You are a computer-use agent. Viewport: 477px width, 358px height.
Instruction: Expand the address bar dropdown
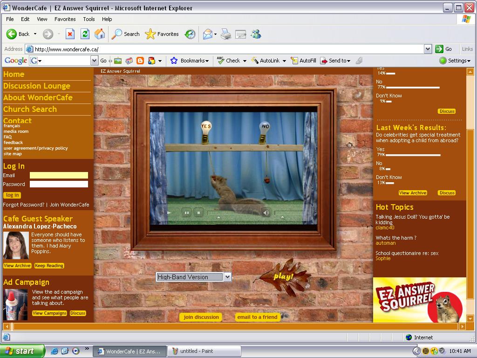tap(428, 49)
